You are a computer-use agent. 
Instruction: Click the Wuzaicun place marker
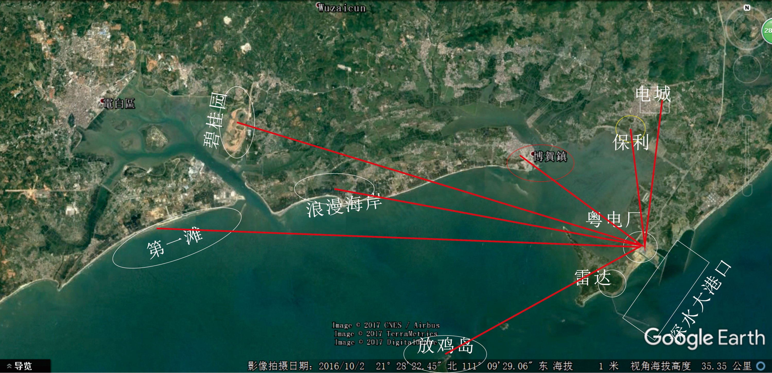click(318, 5)
